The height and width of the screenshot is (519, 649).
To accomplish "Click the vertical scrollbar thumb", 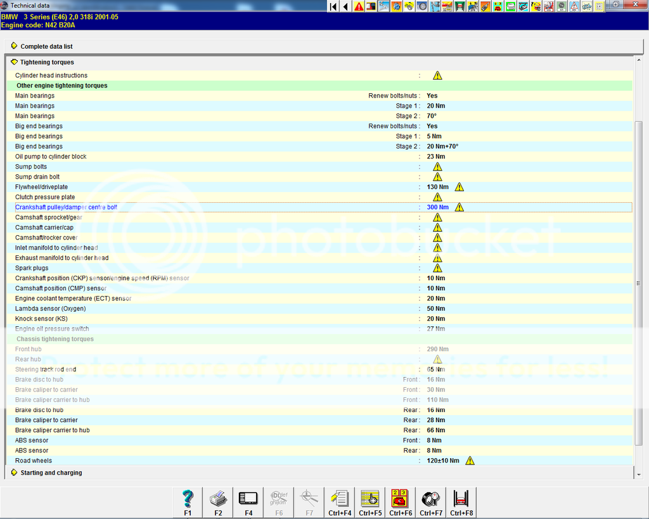I will click(639, 283).
